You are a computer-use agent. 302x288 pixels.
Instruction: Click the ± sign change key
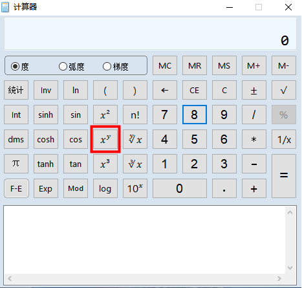click(254, 90)
